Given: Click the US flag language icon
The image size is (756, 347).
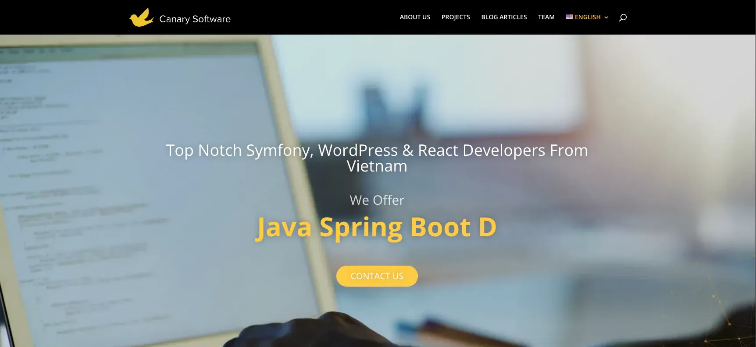Looking at the screenshot, I should [x=569, y=17].
